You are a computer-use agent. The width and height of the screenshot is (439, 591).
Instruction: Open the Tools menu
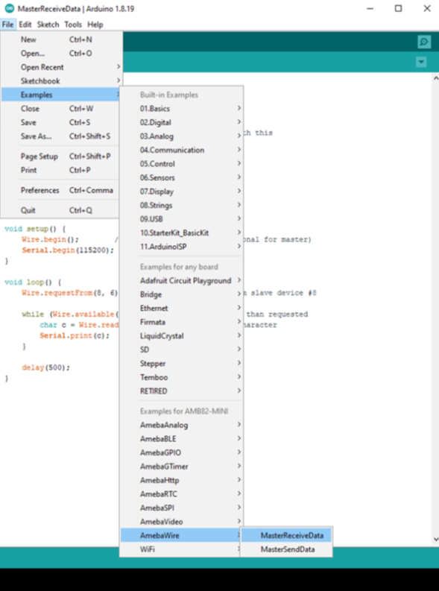click(73, 25)
